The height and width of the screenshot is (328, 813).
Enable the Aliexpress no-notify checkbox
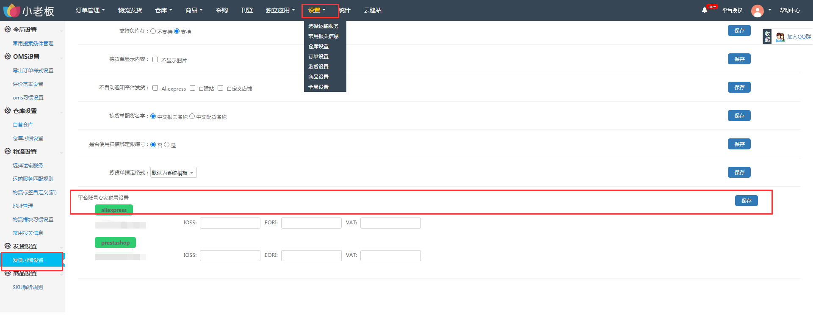point(155,88)
